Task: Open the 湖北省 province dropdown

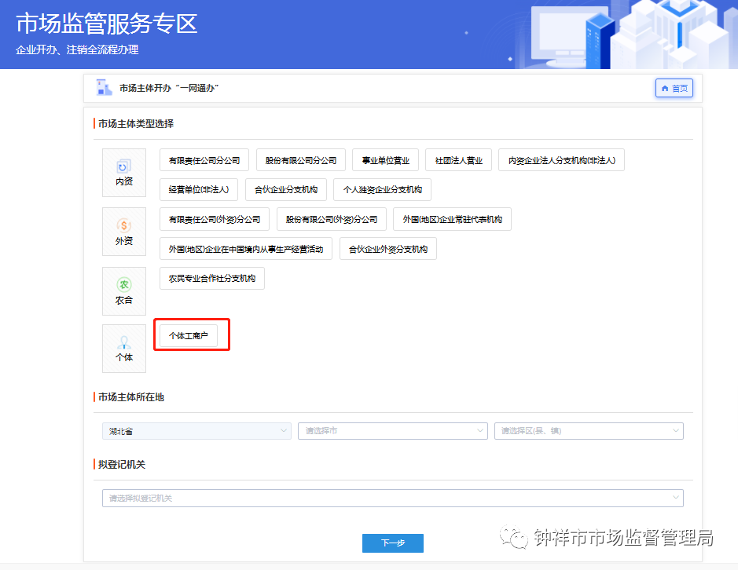Action: coord(196,430)
